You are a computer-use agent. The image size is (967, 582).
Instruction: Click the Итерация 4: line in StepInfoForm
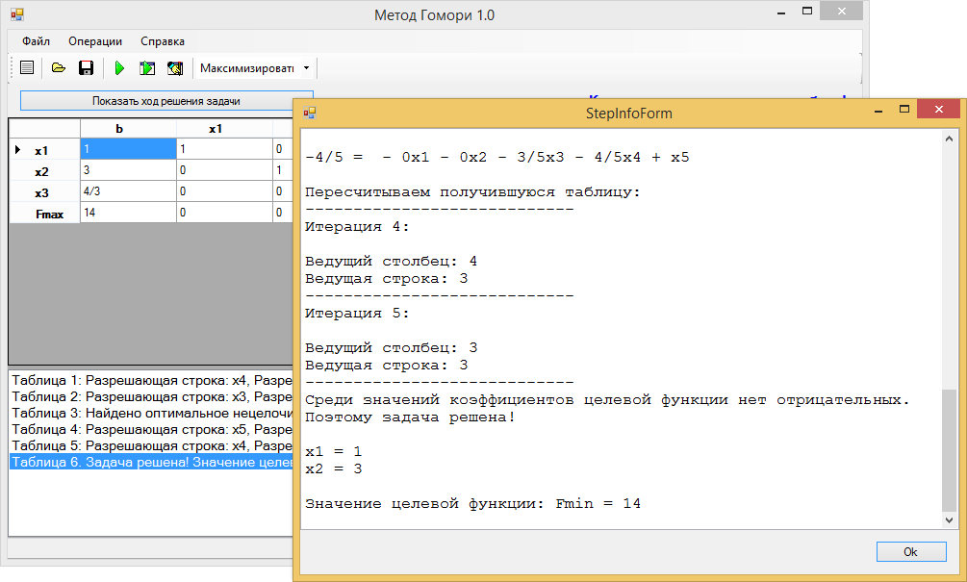pos(357,227)
